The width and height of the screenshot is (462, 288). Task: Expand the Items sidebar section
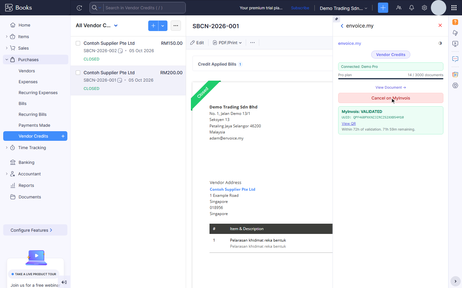(7, 36)
